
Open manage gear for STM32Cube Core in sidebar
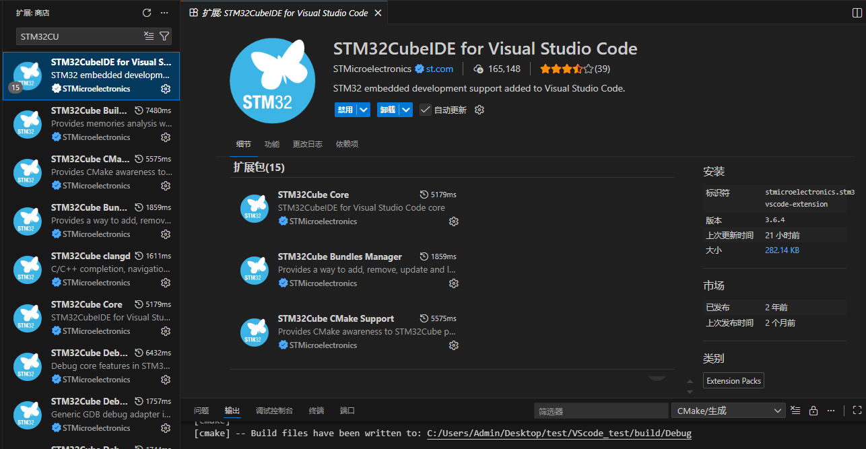click(166, 331)
